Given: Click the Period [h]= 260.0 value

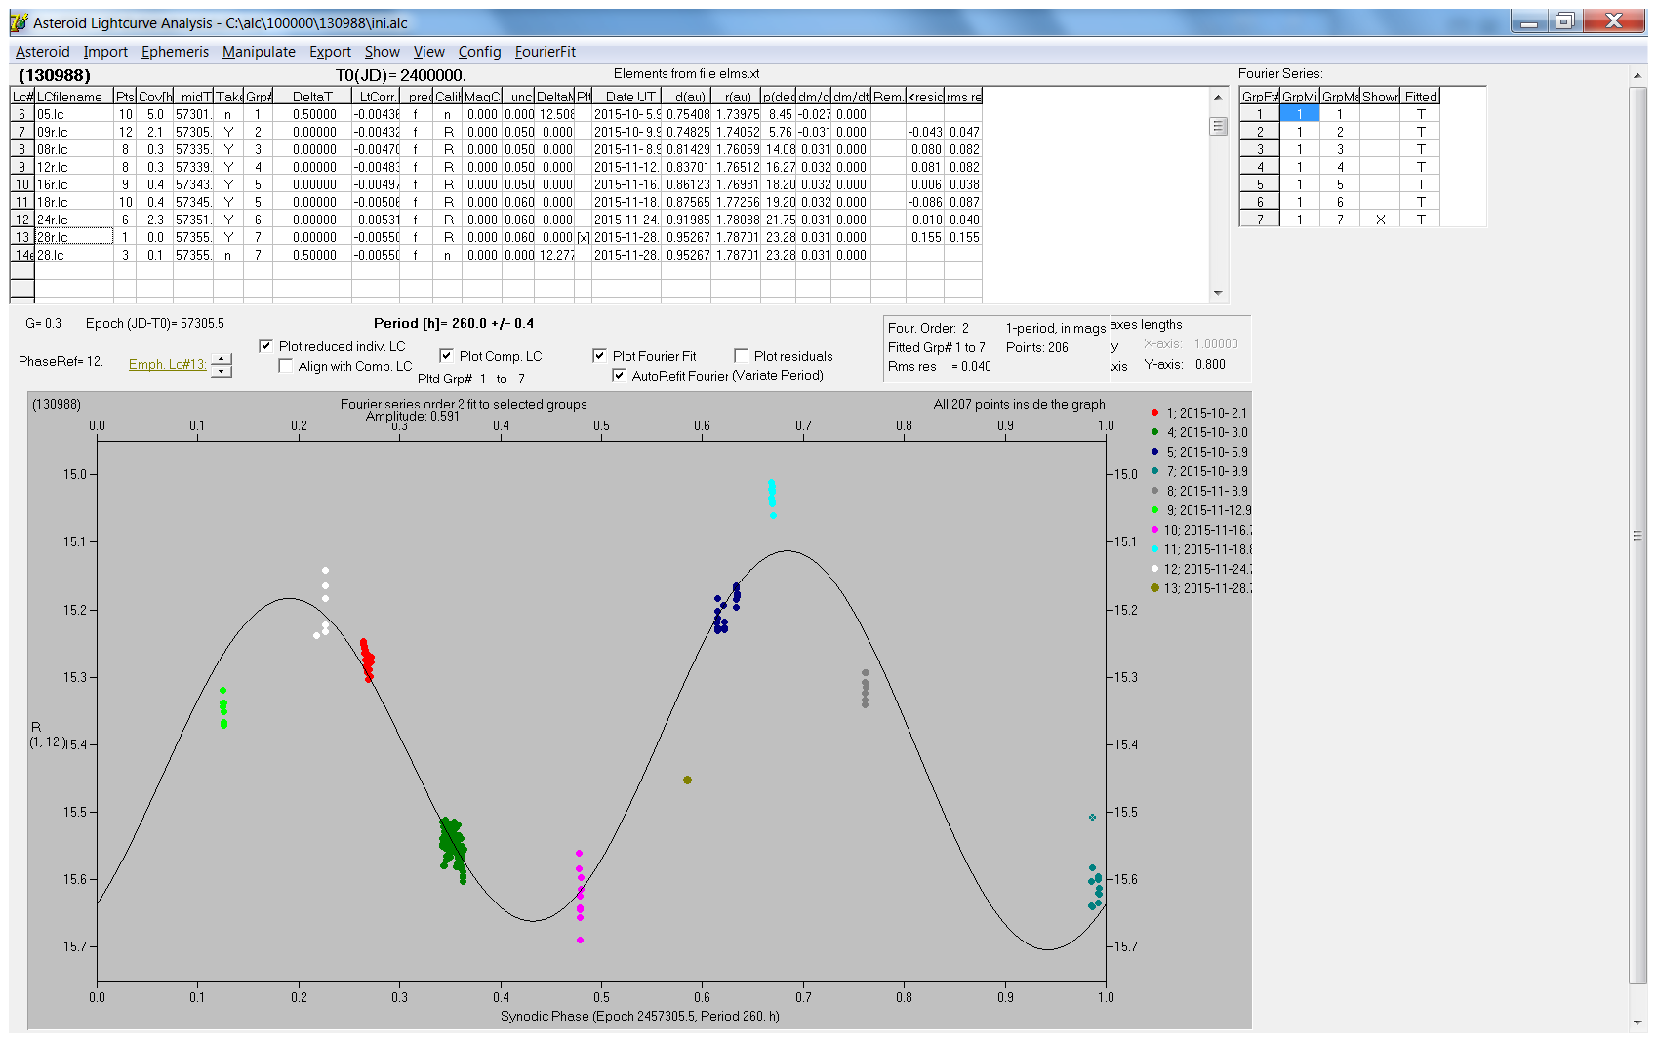Looking at the screenshot, I should click(454, 323).
